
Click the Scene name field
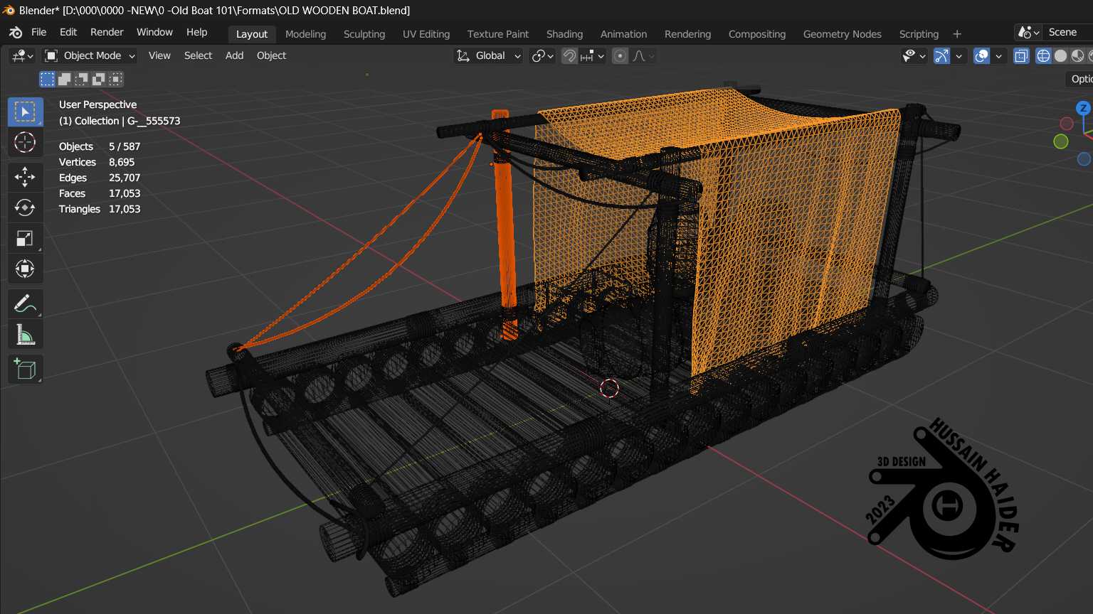click(1069, 33)
